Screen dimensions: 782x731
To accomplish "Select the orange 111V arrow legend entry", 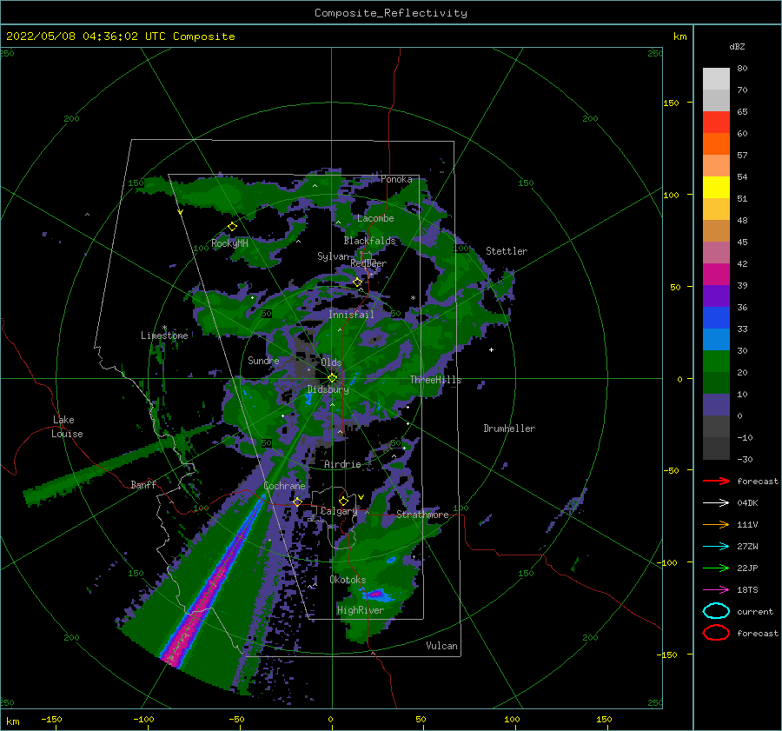I will pos(716,524).
